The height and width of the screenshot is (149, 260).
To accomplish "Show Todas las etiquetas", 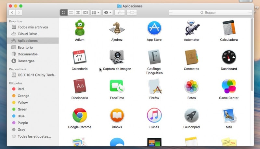I will pos(33,136).
